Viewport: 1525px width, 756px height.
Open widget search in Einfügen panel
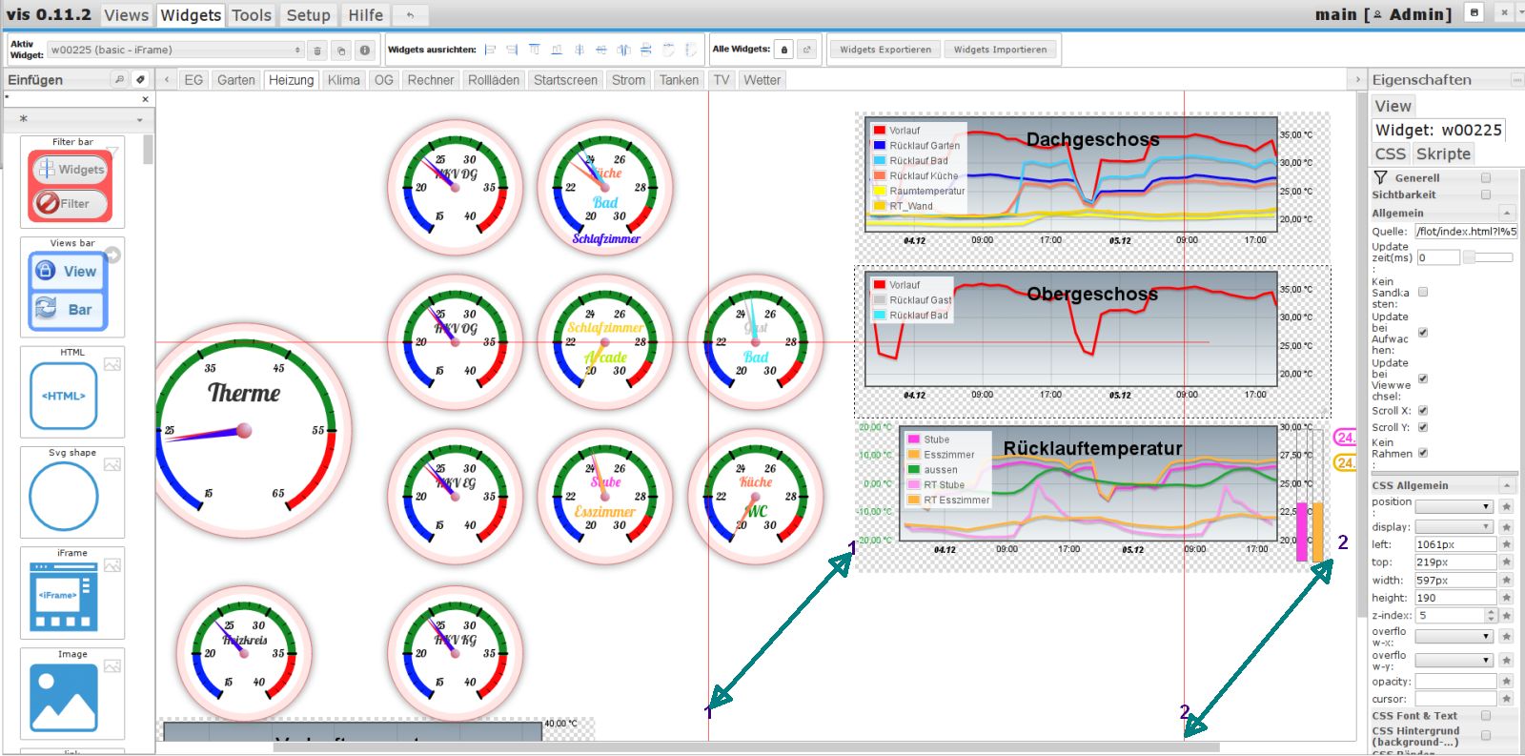(x=120, y=80)
